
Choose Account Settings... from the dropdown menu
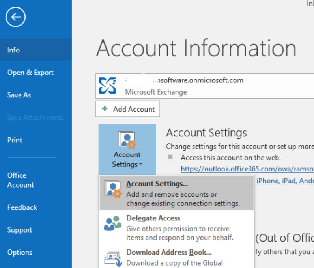pos(177,193)
